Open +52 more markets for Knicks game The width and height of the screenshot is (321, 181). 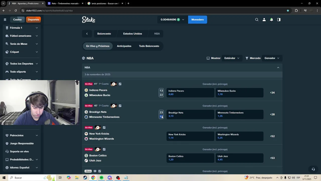tap(272, 136)
